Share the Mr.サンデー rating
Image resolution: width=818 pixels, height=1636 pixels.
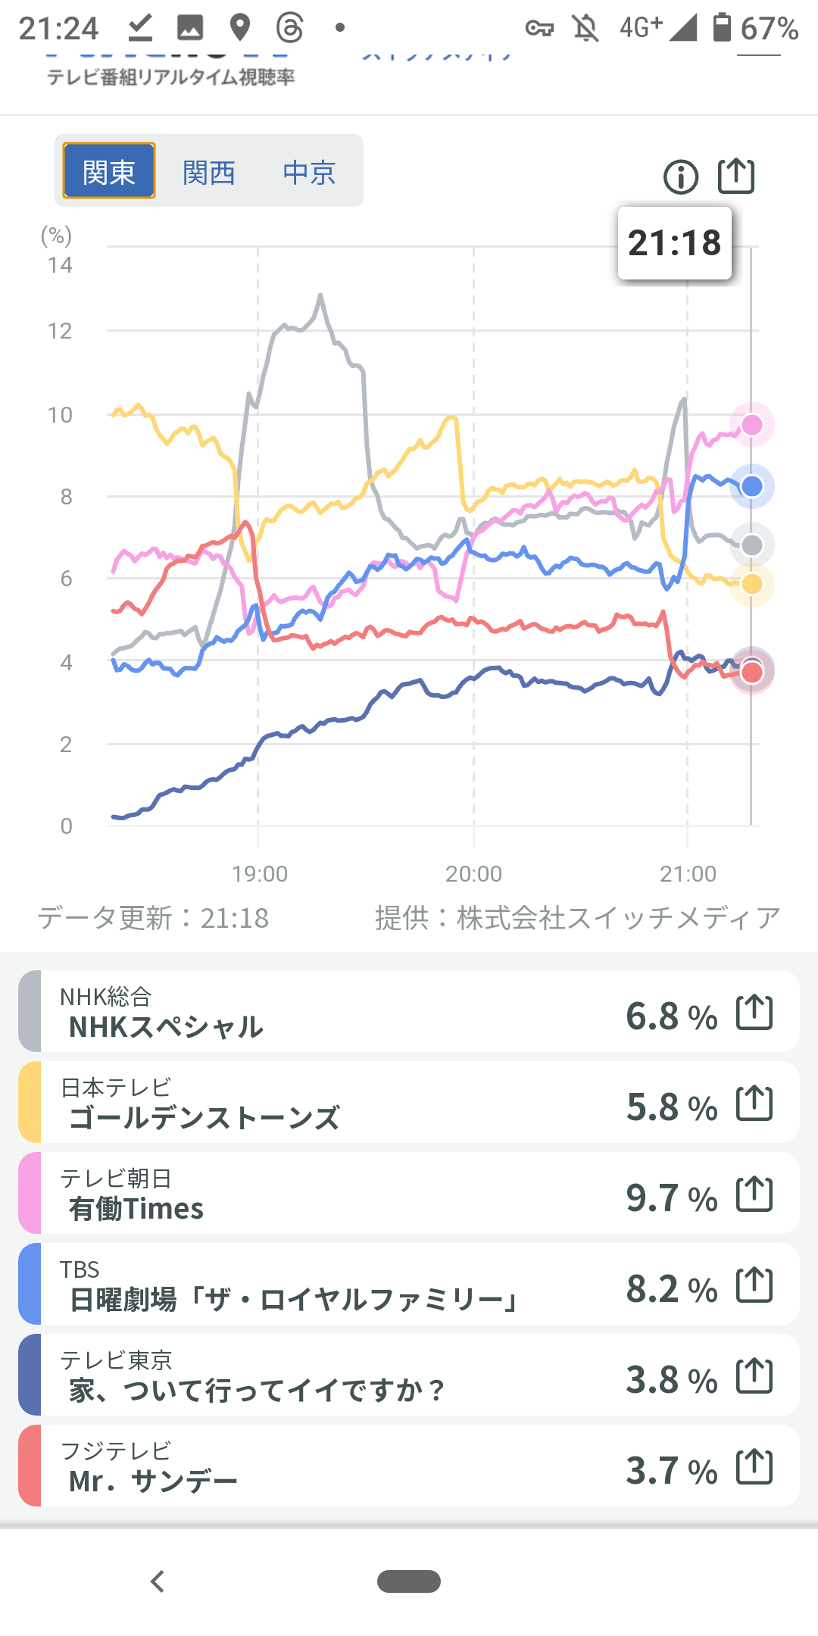[754, 1467]
